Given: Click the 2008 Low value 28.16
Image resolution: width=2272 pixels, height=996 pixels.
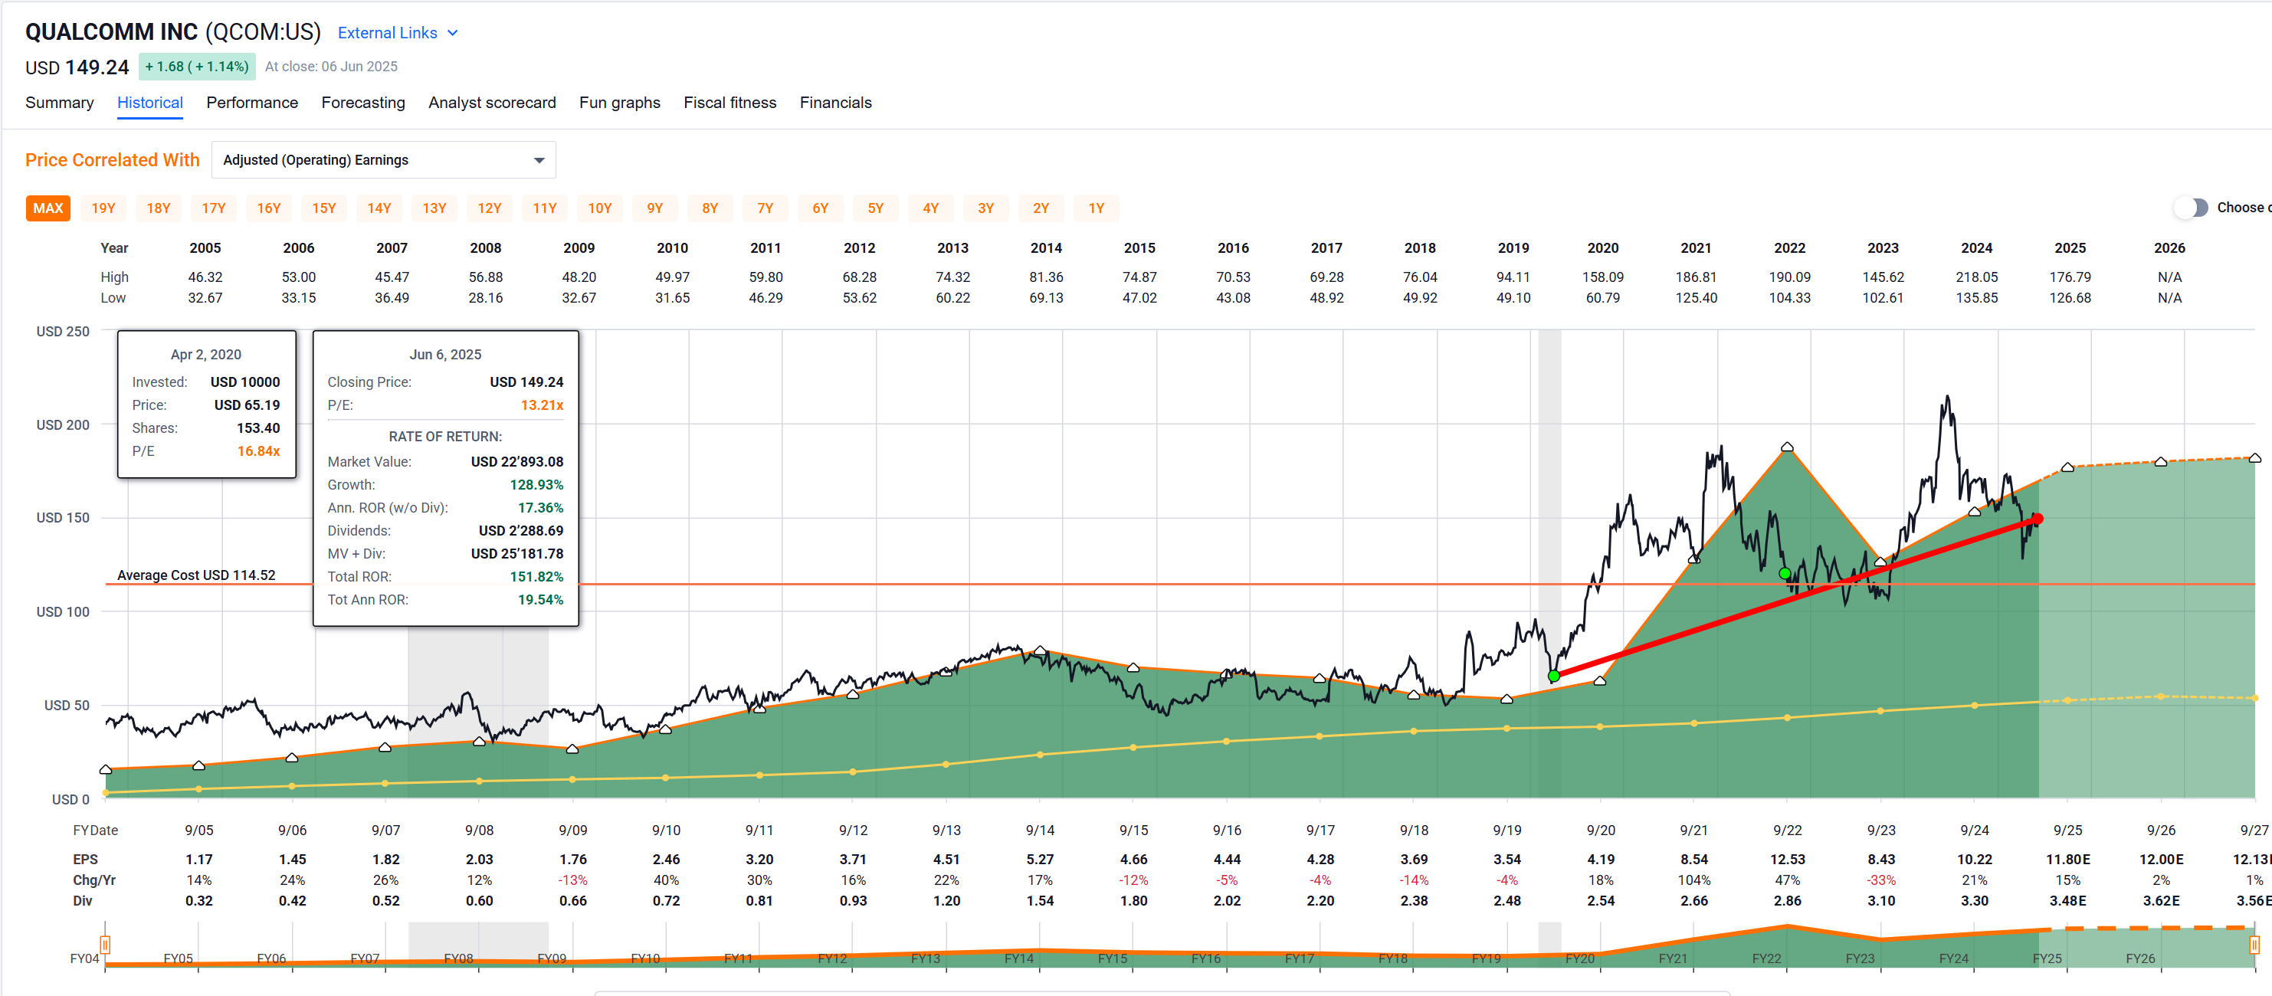Looking at the screenshot, I should tap(485, 298).
